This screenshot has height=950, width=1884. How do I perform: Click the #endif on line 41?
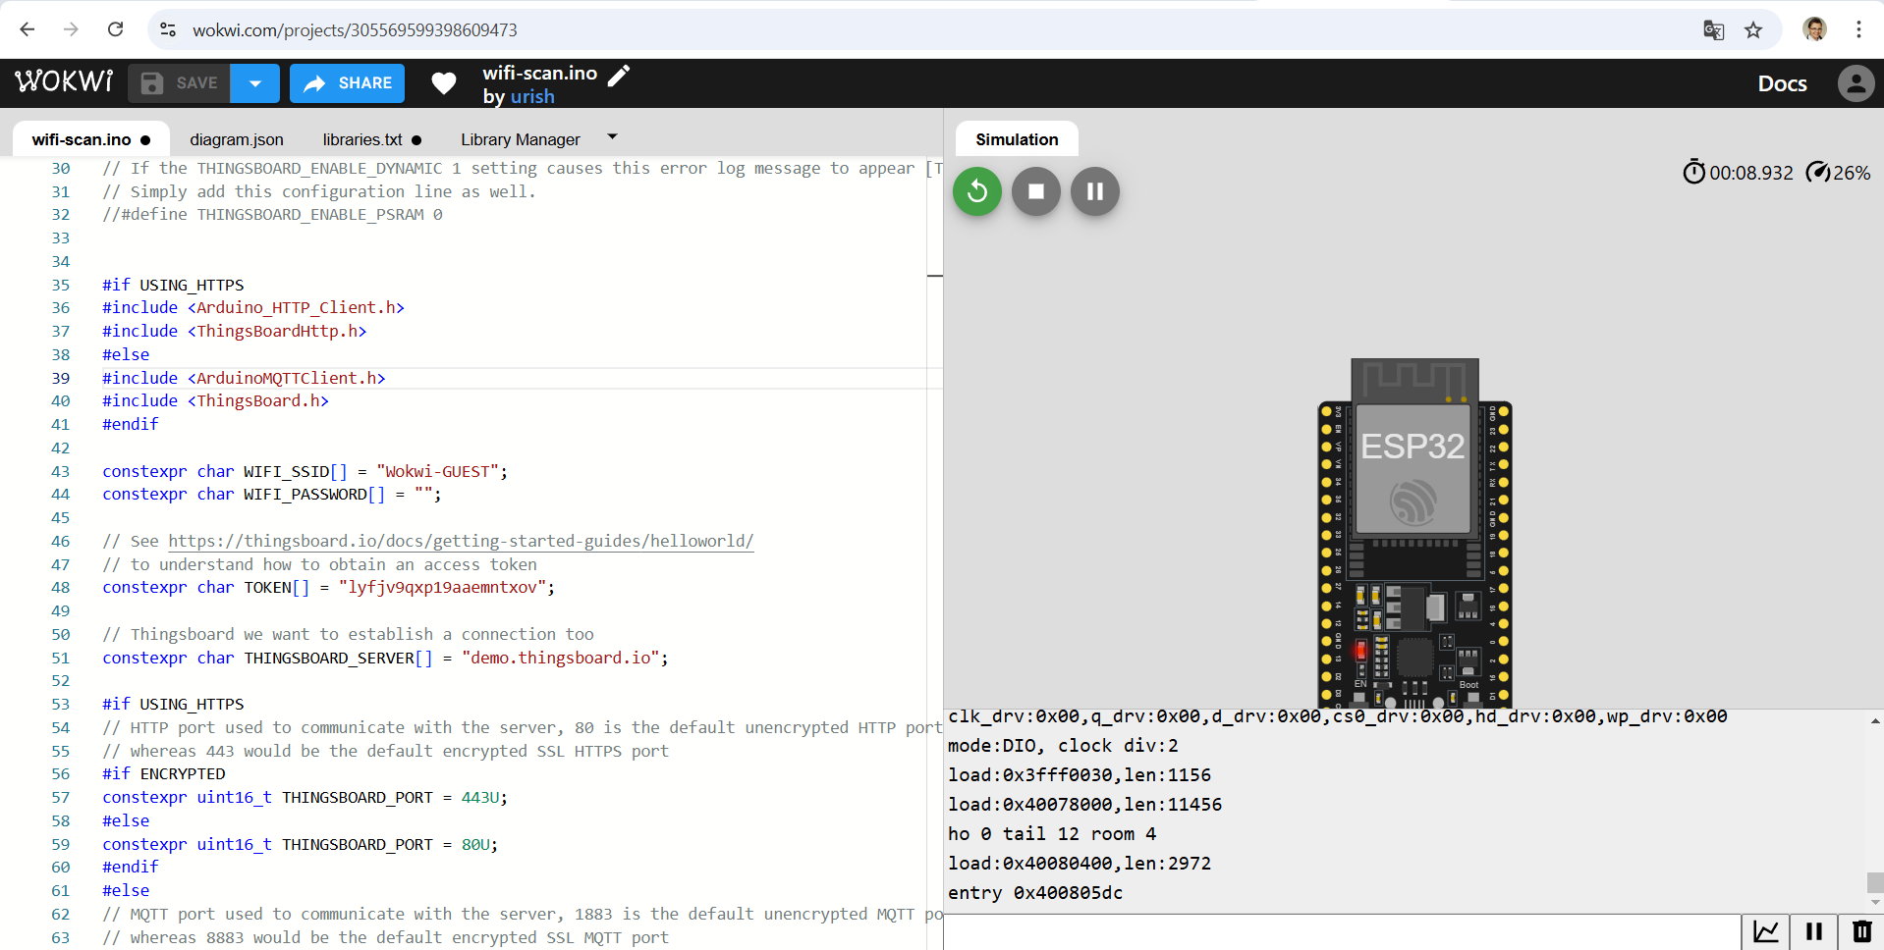pos(131,424)
